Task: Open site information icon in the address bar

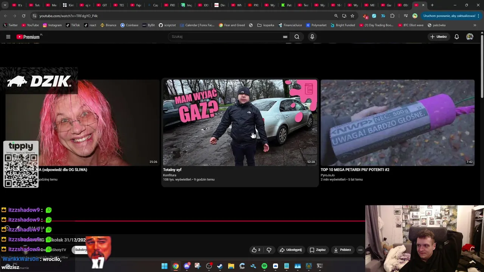Action: pyautogui.click(x=34, y=16)
